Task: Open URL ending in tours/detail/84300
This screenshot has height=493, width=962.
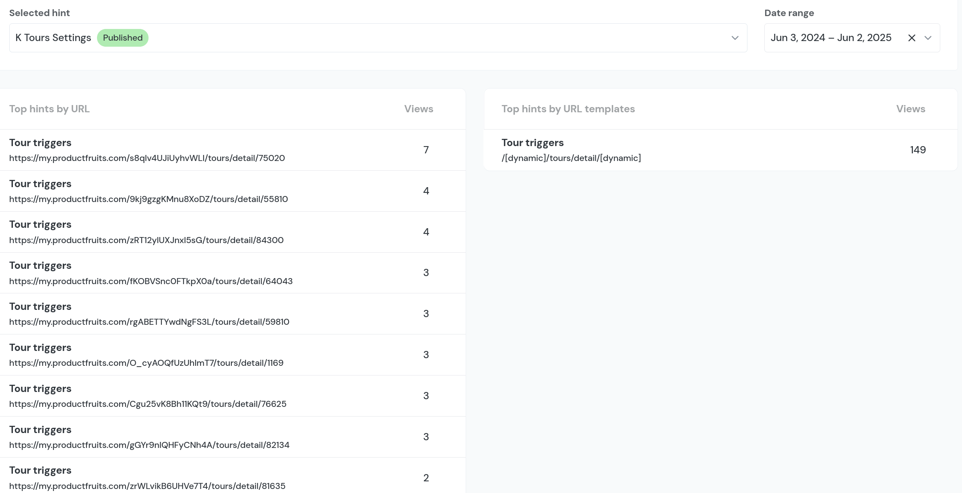Action: tap(146, 240)
